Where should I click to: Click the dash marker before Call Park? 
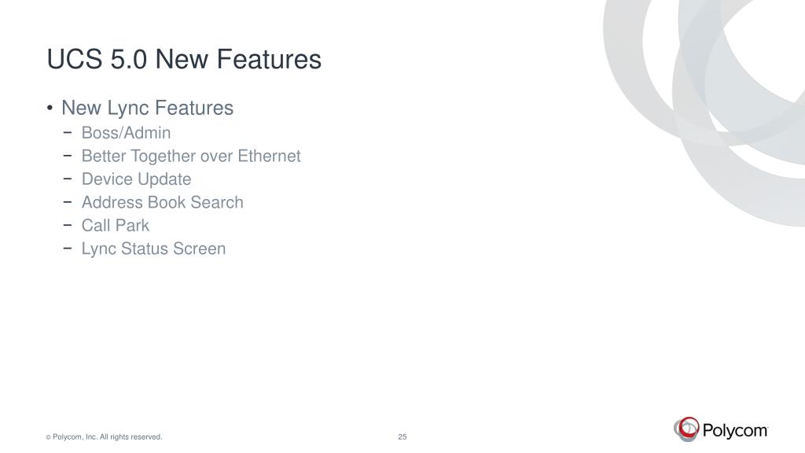68,224
